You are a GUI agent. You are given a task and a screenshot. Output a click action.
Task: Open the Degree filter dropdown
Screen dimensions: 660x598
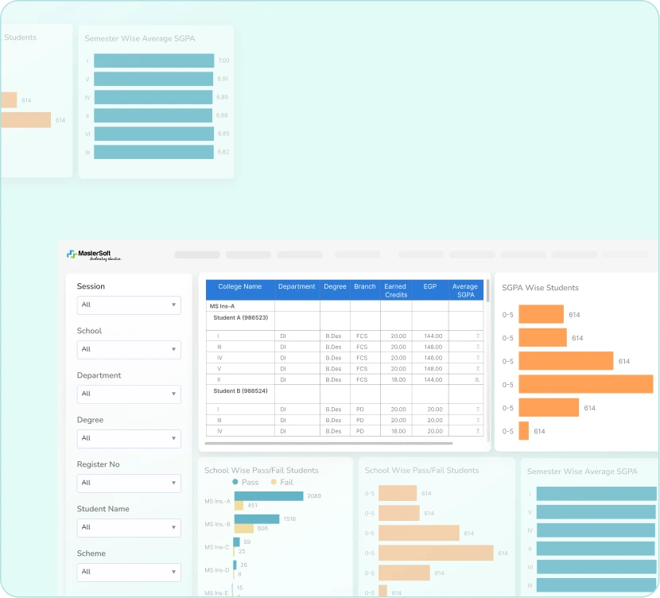pos(129,438)
